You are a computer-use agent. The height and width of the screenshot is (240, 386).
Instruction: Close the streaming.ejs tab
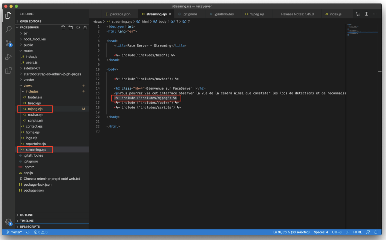(x=170, y=14)
